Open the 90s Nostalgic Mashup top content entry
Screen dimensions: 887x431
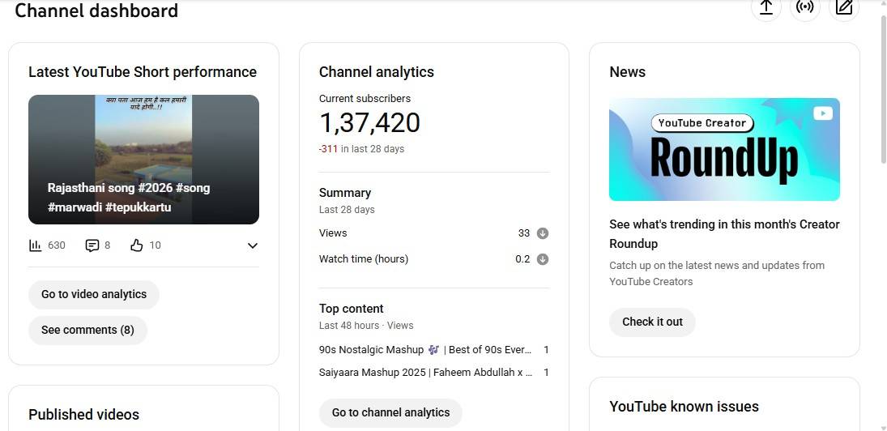coord(425,350)
